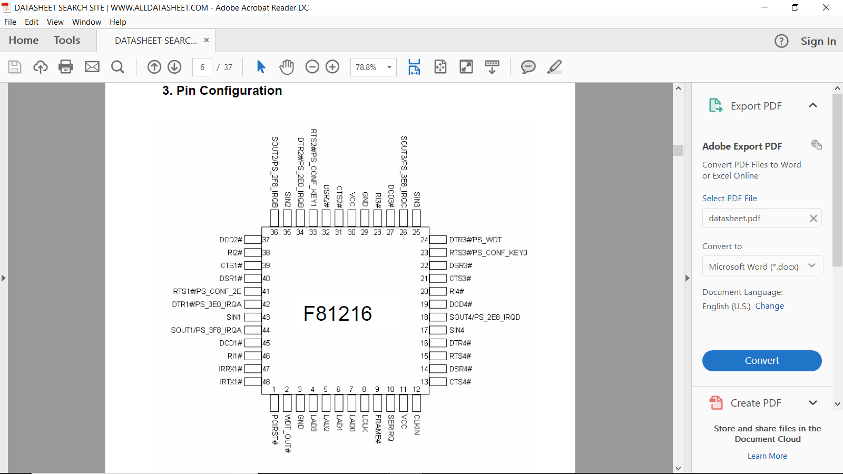Click the copy icon beside Adobe Export PDF
This screenshot has width=843, height=474.
point(817,145)
